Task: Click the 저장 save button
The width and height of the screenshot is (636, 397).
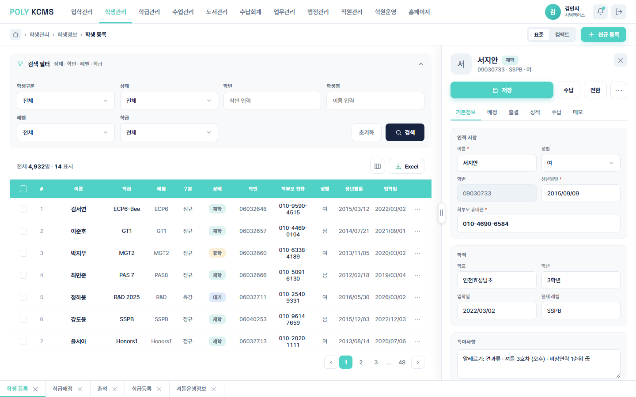Action: click(x=502, y=90)
